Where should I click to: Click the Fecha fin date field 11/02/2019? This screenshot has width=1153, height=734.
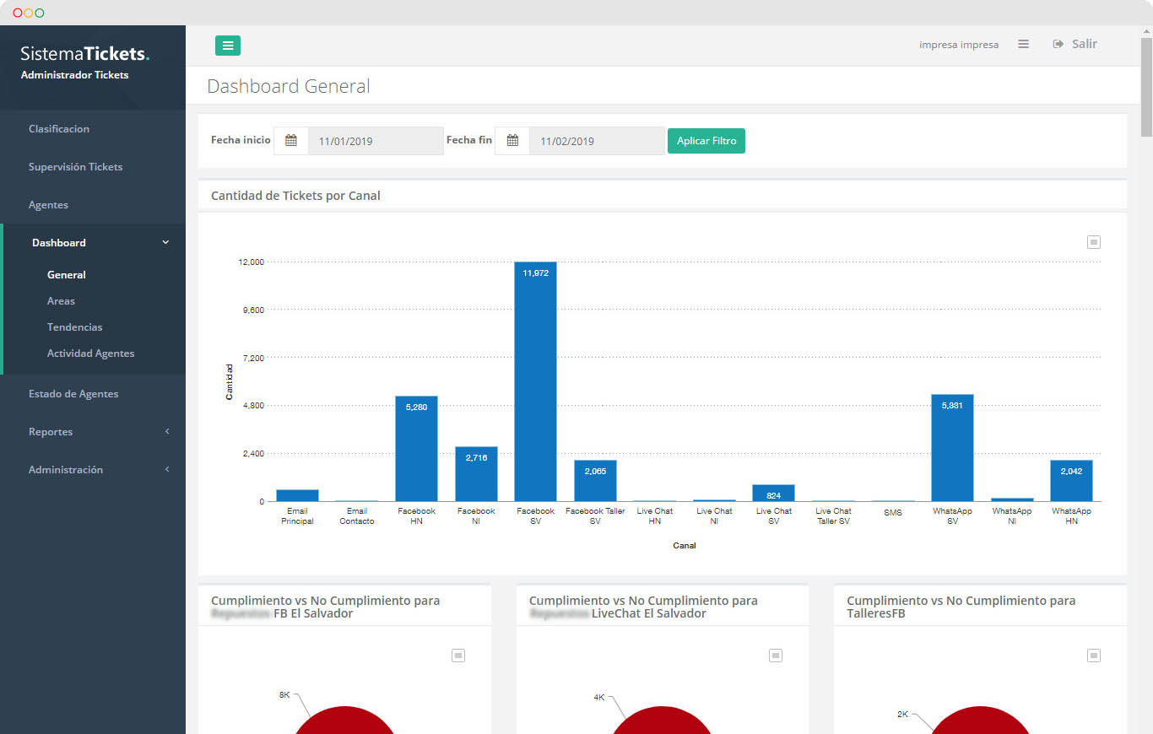coord(597,141)
